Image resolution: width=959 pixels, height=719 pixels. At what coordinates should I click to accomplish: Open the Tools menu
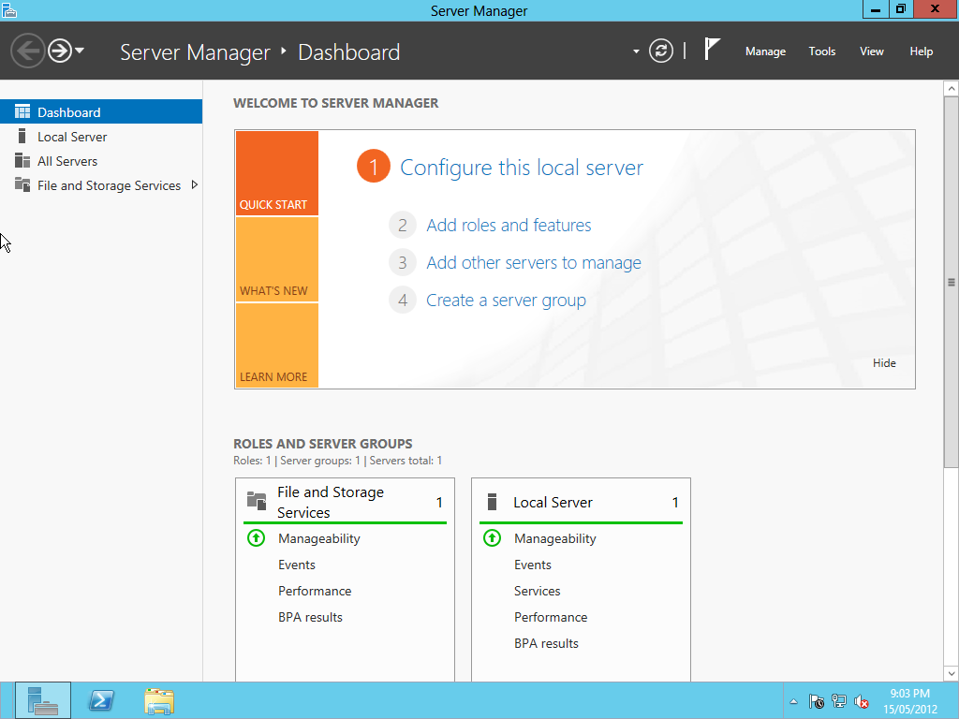coord(821,51)
